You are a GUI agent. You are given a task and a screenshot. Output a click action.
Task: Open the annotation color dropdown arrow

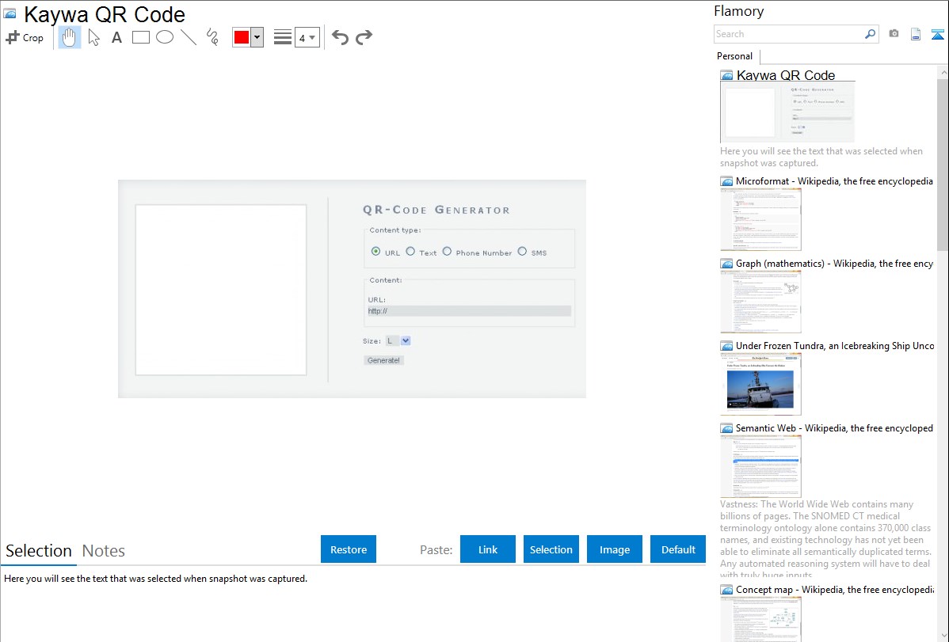(257, 37)
